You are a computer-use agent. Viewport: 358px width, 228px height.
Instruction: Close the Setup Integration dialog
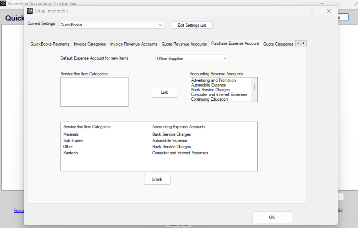(x=329, y=11)
